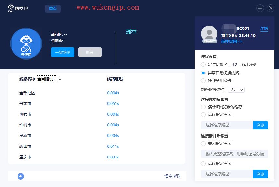Open the 前往官网 link
The width and height of the screenshot is (279, 187).
click(232, 41)
